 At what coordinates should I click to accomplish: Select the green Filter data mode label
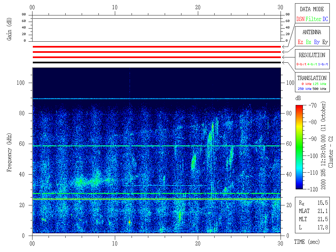(x=313, y=19)
